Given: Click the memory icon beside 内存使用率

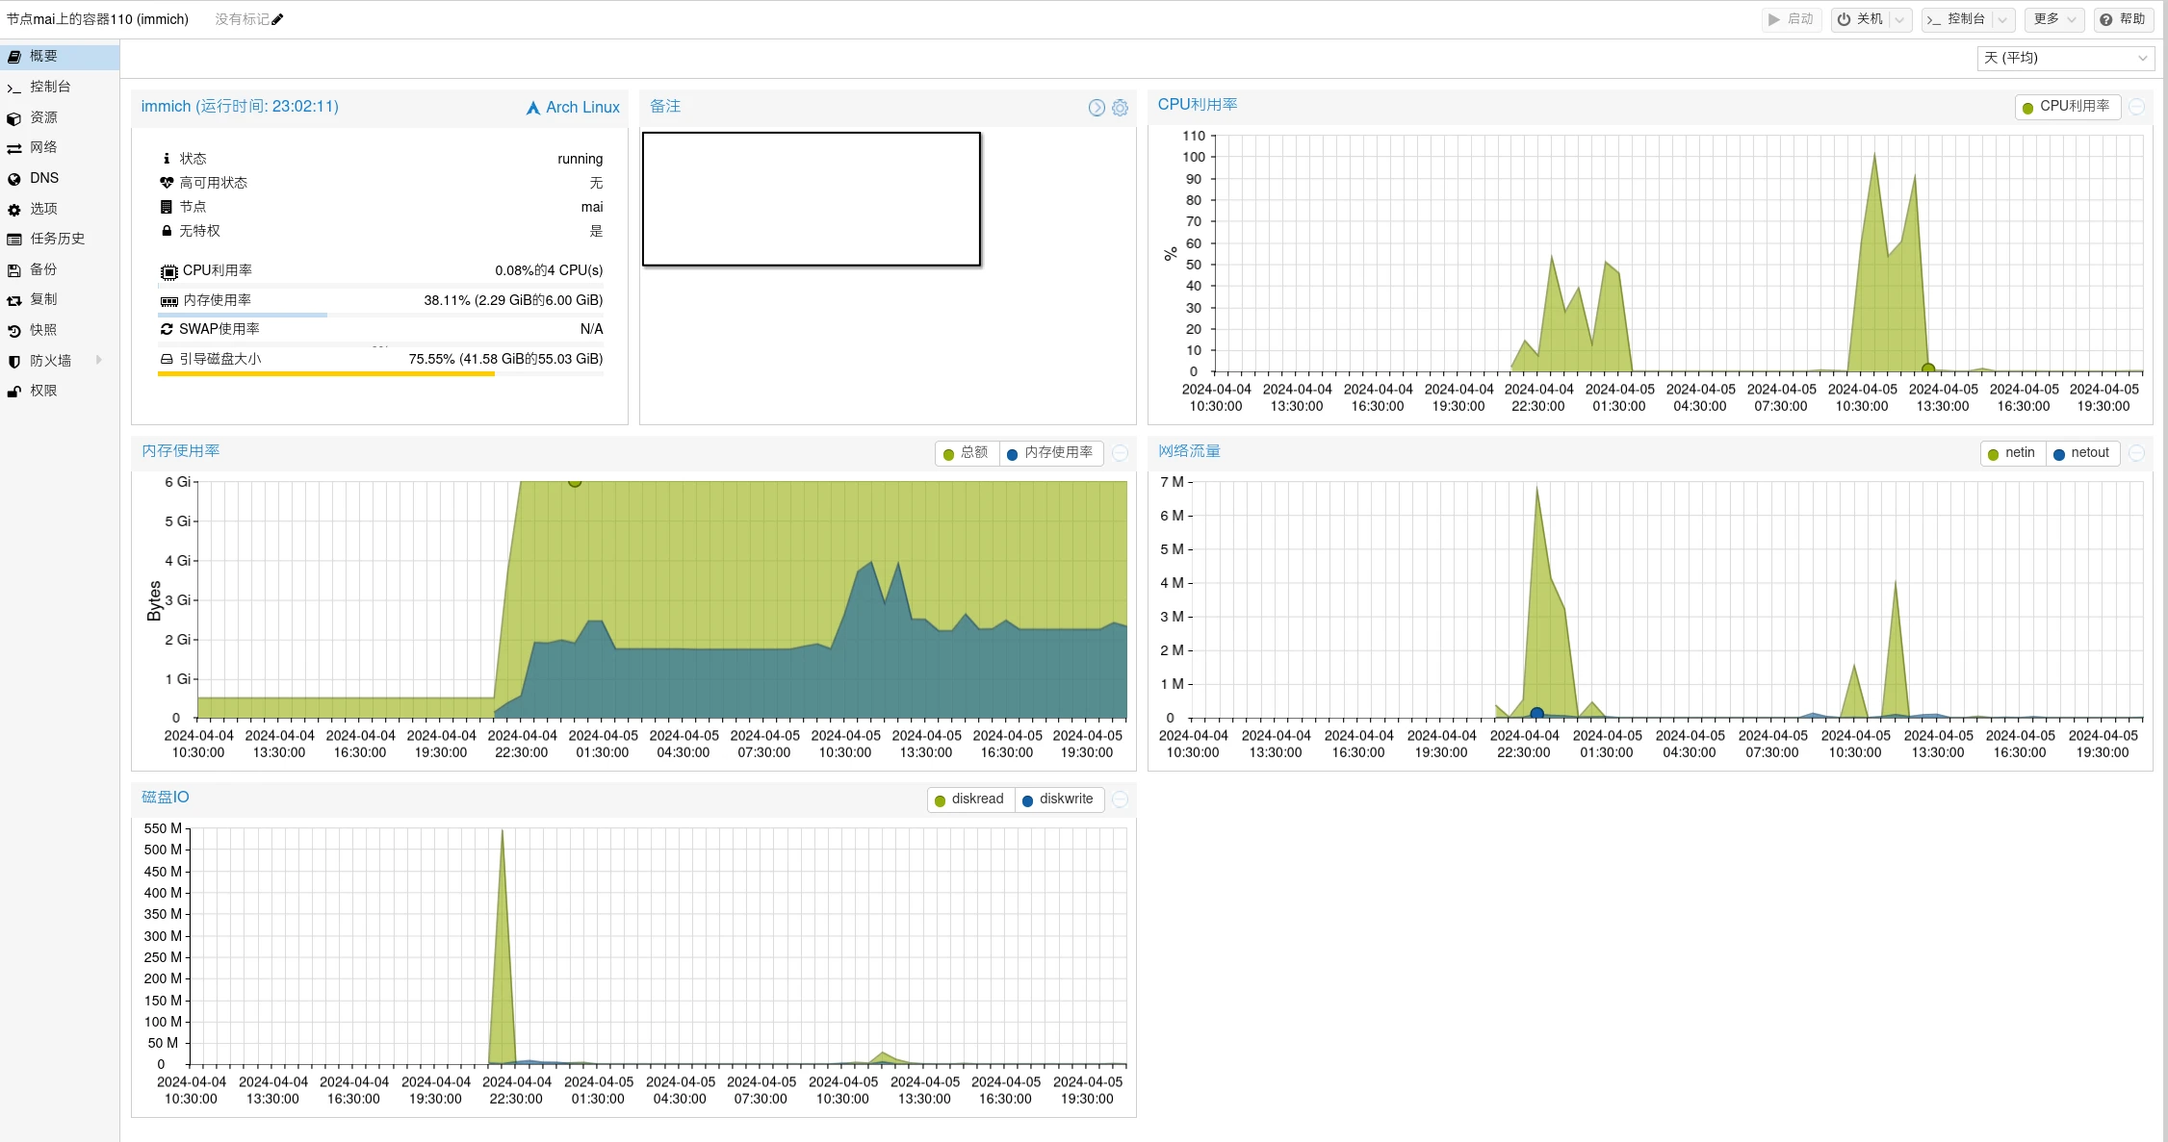Looking at the screenshot, I should [168, 301].
